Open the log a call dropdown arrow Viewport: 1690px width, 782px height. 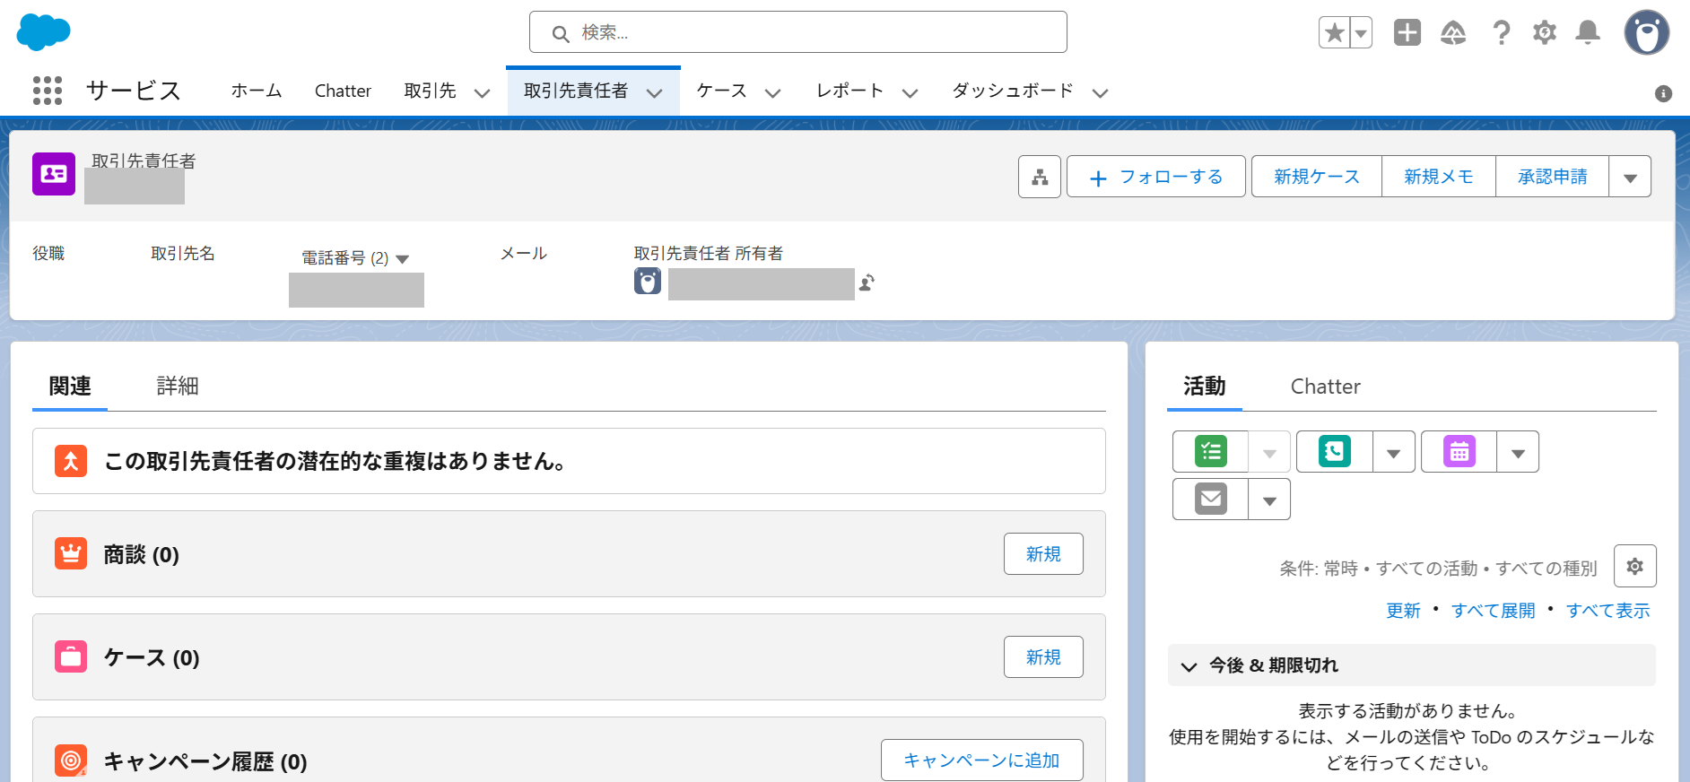click(x=1394, y=452)
